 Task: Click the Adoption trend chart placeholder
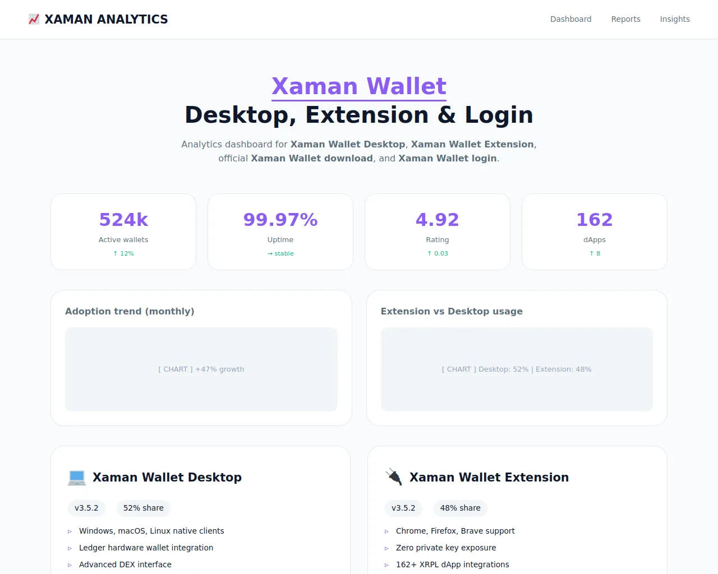(201, 369)
